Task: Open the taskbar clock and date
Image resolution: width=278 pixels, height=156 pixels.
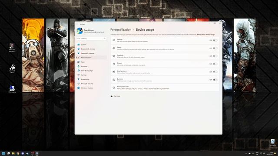Action: point(271,153)
